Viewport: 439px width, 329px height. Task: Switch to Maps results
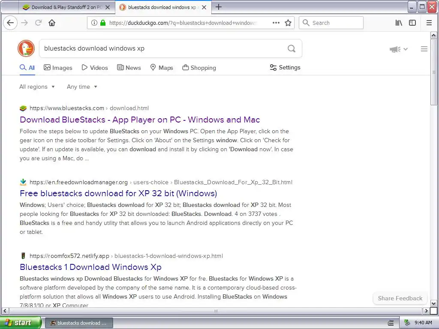pos(162,68)
